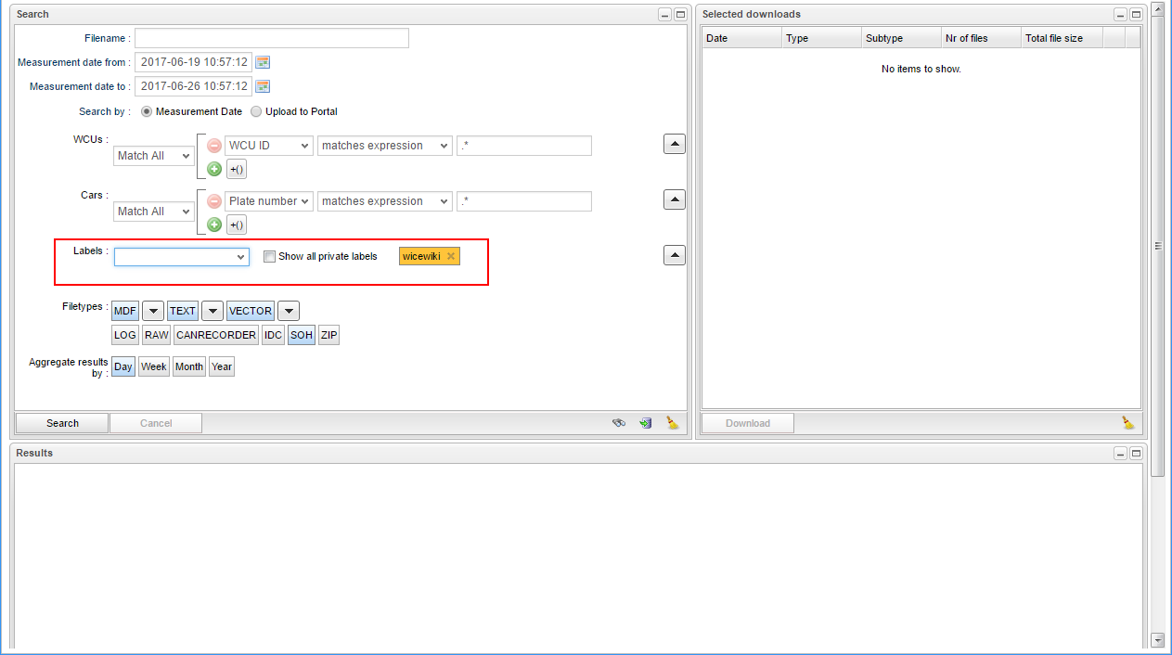Add a group with WCUs +() button
Image resolution: width=1172 pixels, height=655 pixels.
[236, 169]
